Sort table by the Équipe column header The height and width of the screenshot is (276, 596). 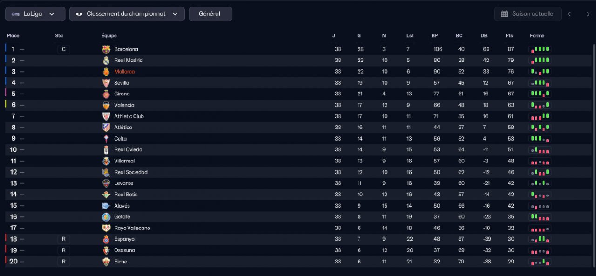(109, 36)
